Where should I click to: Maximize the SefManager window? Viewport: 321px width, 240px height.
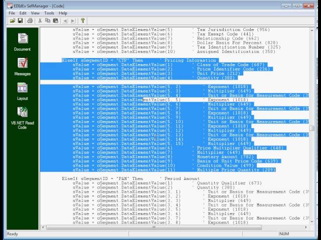click(x=297, y=6)
